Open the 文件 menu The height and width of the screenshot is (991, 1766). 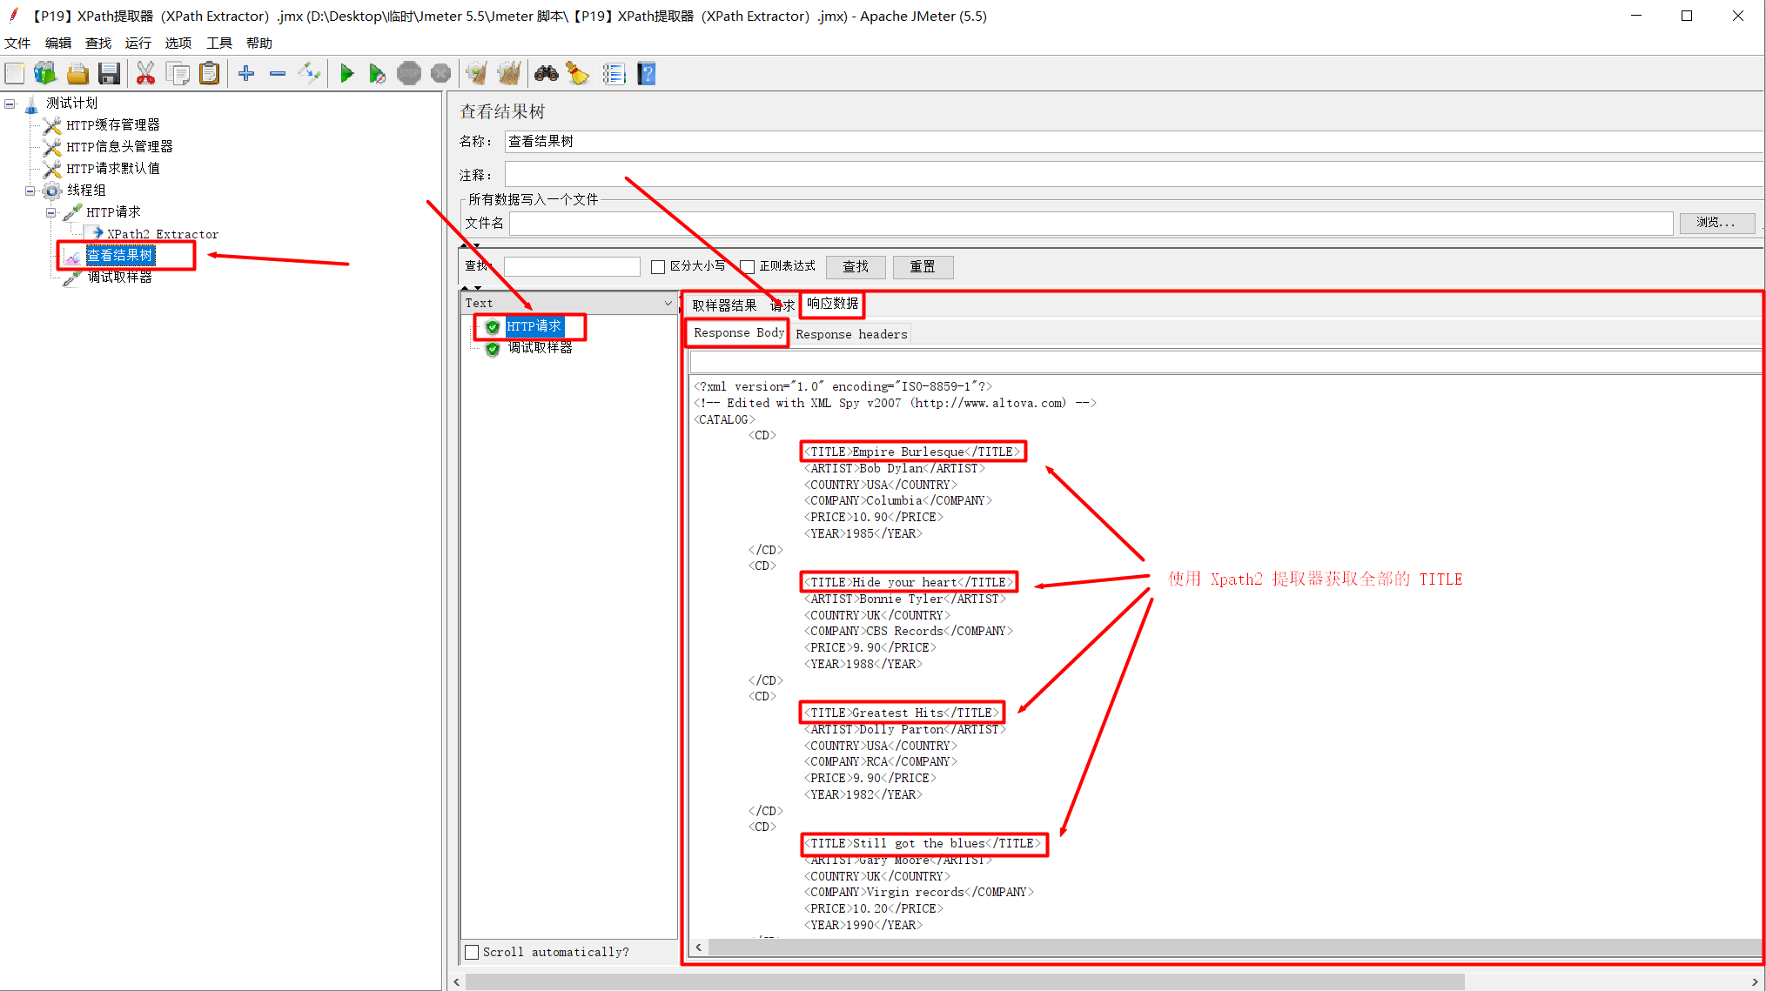tap(17, 43)
